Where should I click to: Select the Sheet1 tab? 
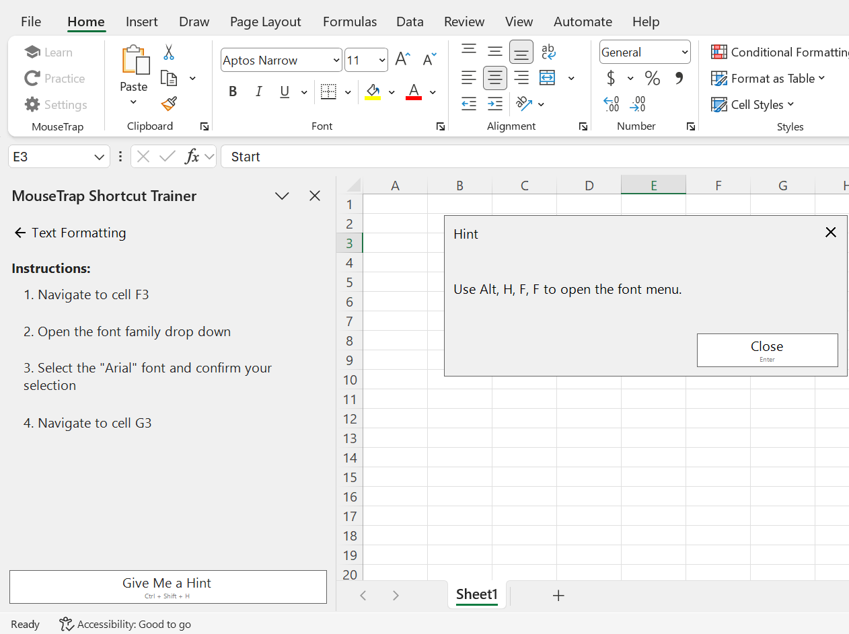pos(476,594)
